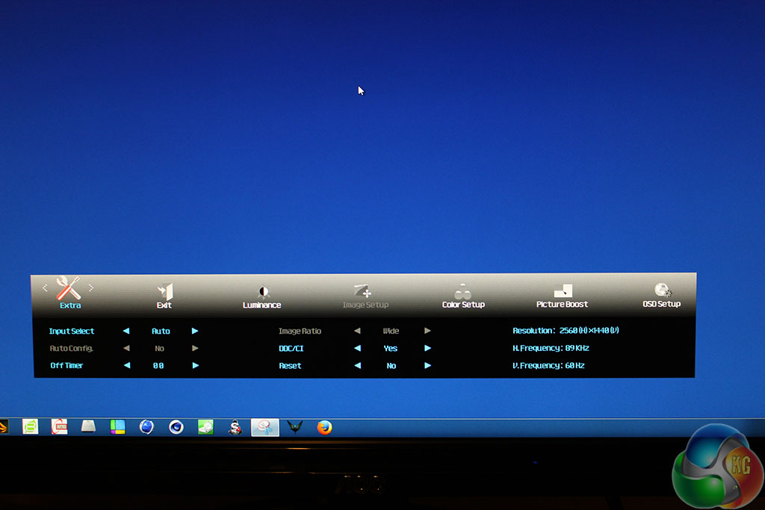This screenshot has width=765, height=510.
Task: Click left arrow for Reset option
Action: (x=358, y=365)
